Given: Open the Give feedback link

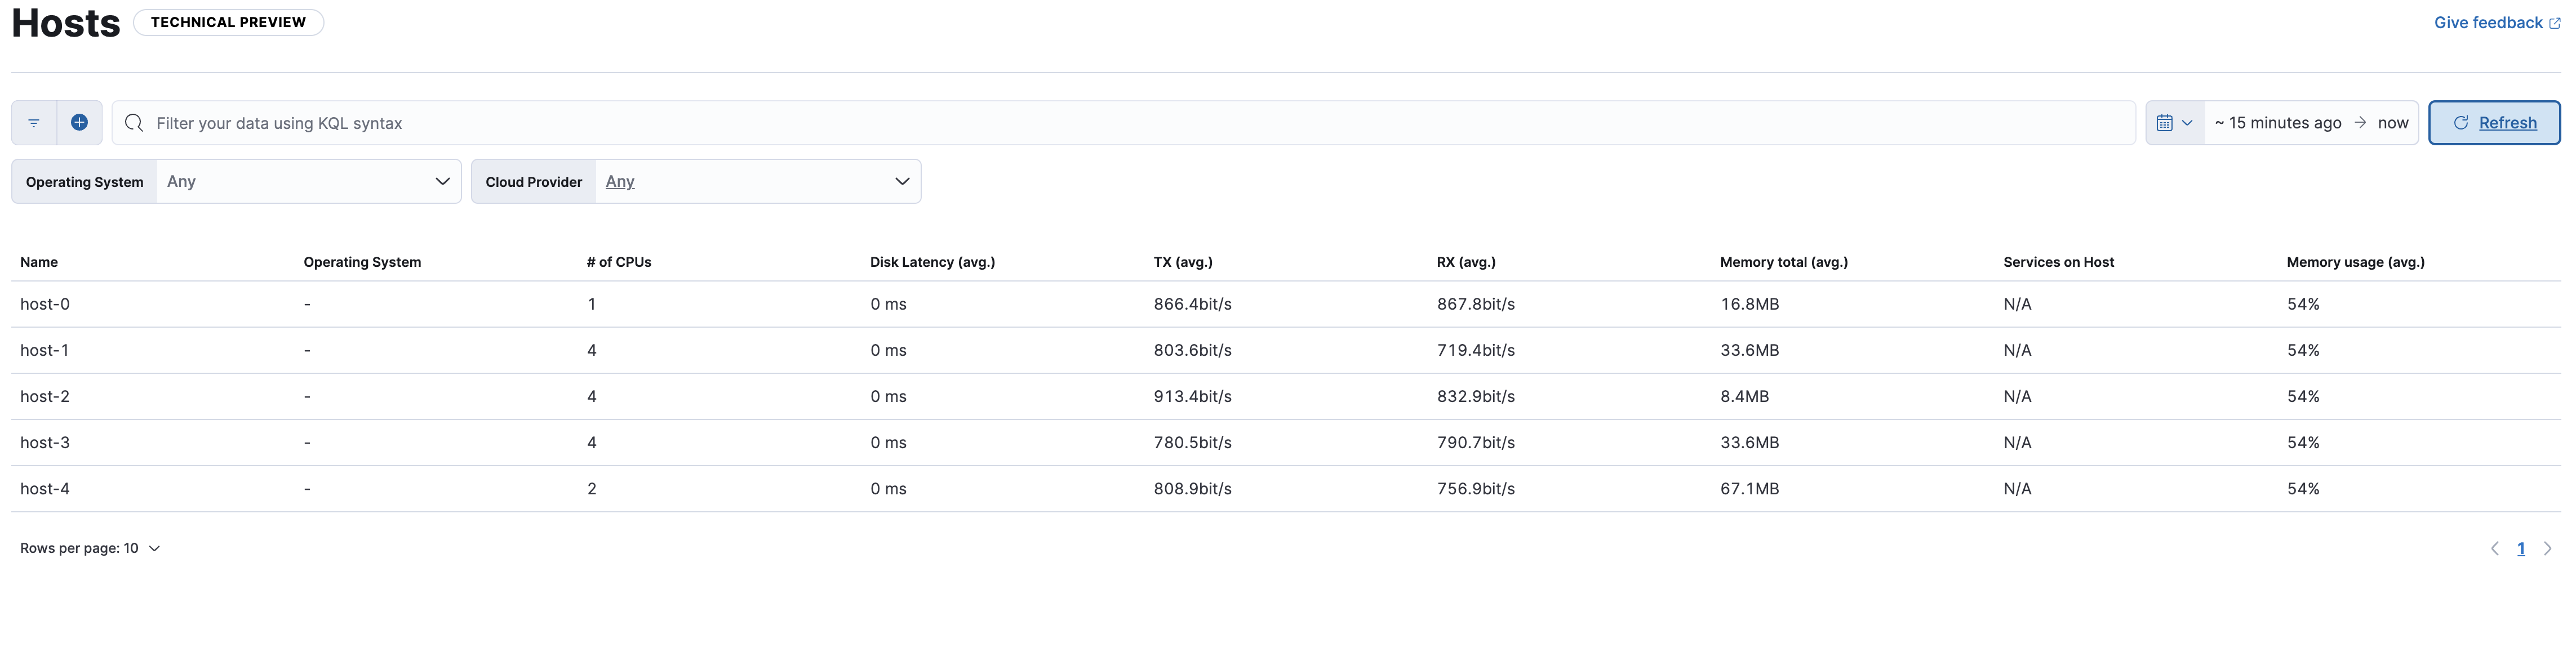Looking at the screenshot, I should 2489,22.
